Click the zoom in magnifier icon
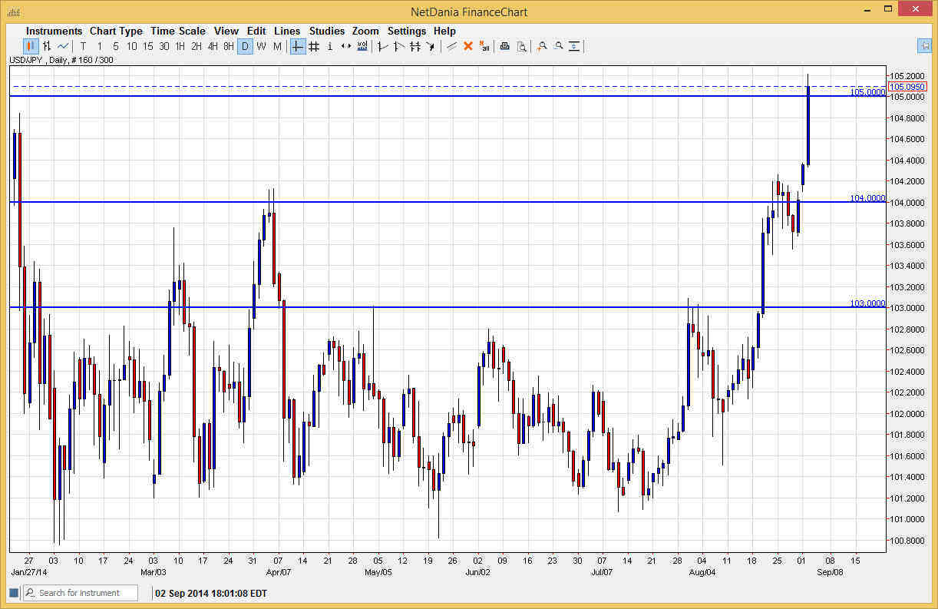Screen dimensions: 938x609 (541, 46)
